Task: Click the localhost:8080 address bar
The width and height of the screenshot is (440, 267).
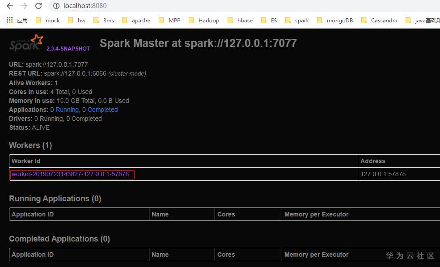Action: [244, 6]
